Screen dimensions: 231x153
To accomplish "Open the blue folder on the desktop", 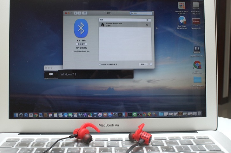I will point(197,80).
